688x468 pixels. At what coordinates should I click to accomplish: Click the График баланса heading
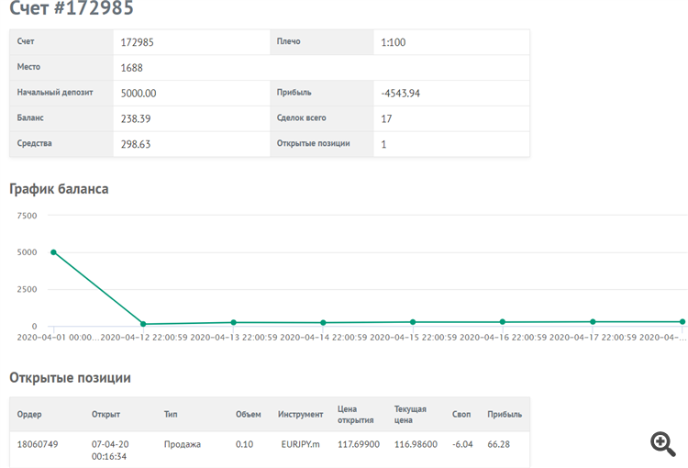point(59,189)
